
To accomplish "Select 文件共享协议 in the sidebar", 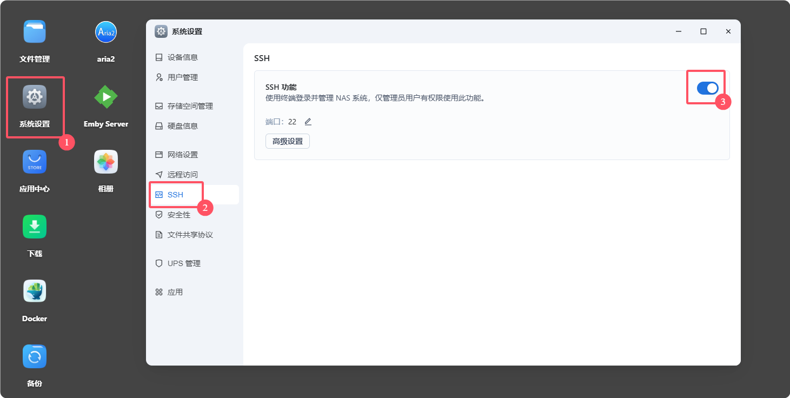I will 190,235.
